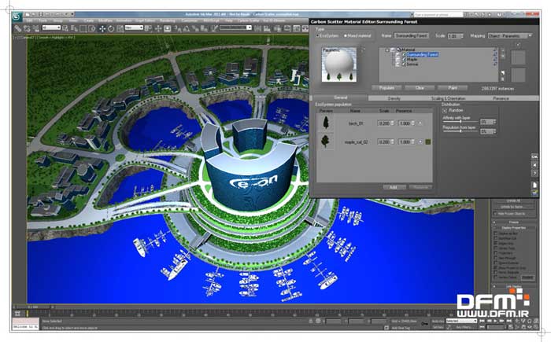This screenshot has width=551, height=342.
Task: Open the Mirror tool
Action: (x=258, y=28)
